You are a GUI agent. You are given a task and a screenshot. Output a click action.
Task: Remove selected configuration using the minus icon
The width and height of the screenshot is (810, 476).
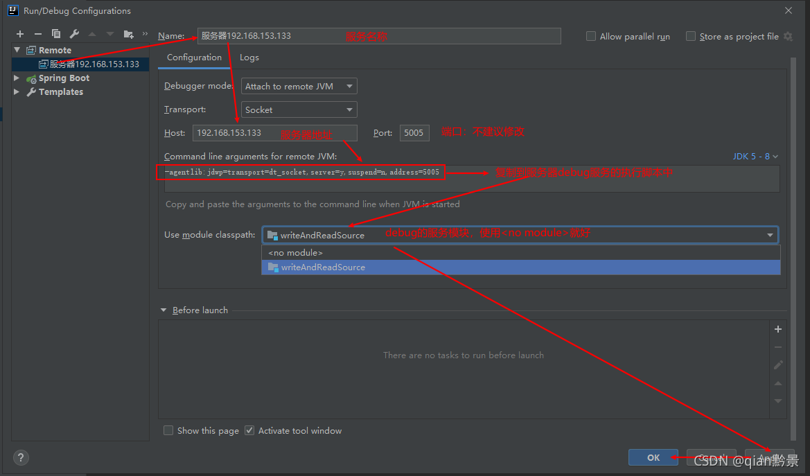pos(38,33)
